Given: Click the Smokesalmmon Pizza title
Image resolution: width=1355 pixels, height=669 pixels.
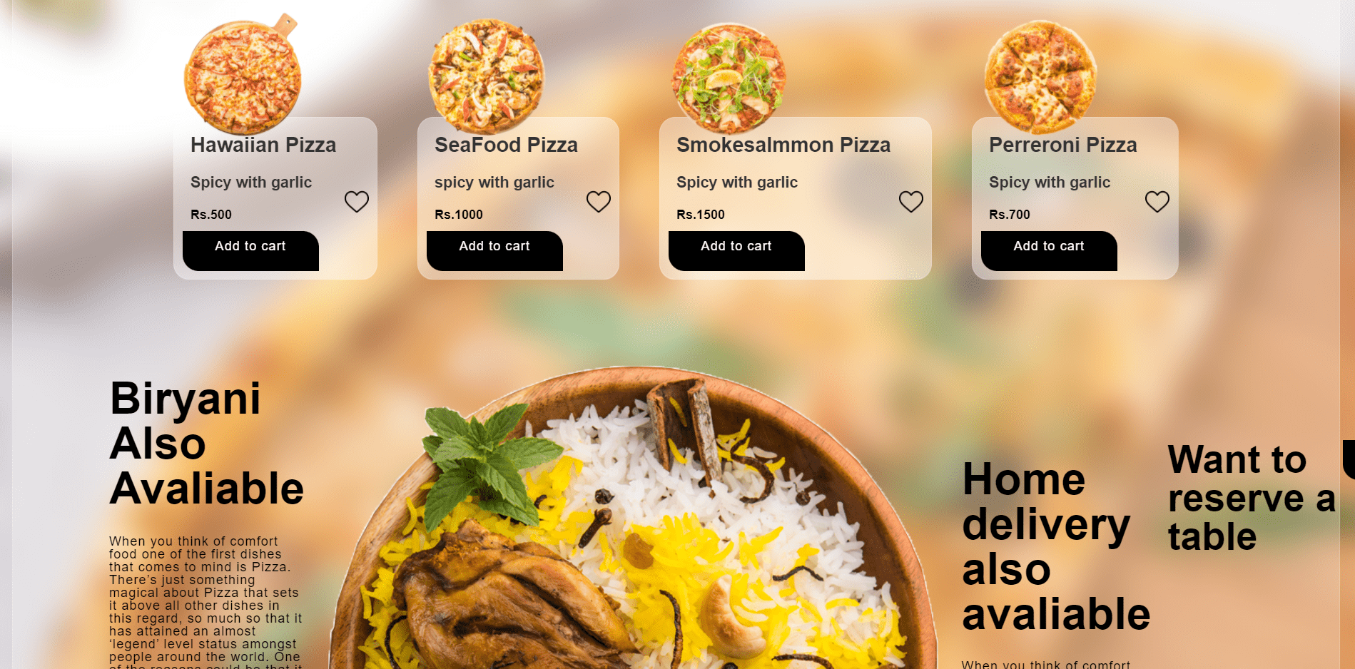Looking at the screenshot, I should pos(783,145).
